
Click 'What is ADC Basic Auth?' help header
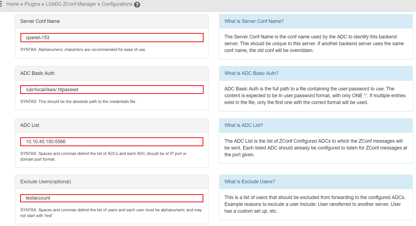click(x=316, y=73)
